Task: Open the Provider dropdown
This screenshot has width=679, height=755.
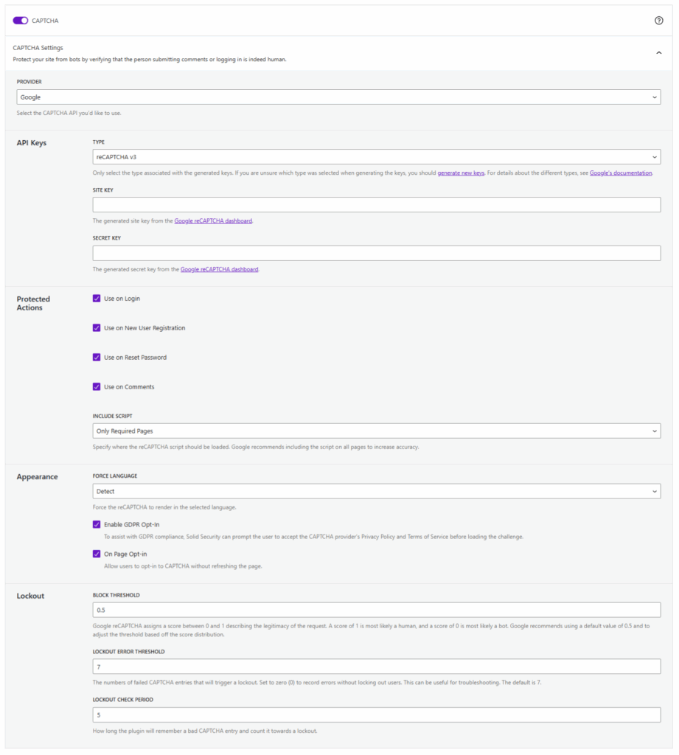Action: (338, 97)
